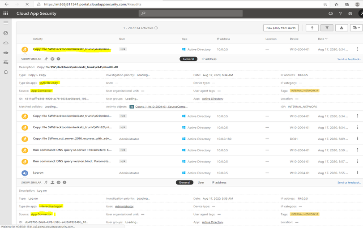Image resolution: width=363 pixels, height=228 pixels.
Task: Click Send us feedback in copy details
Action: (349, 59)
